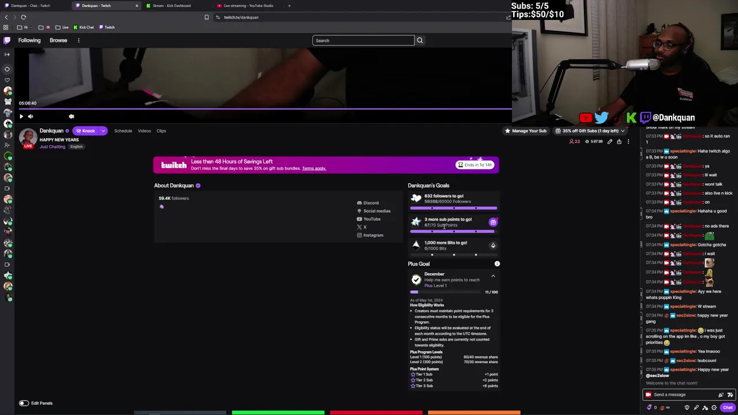Open the Discord panel link

(368, 203)
